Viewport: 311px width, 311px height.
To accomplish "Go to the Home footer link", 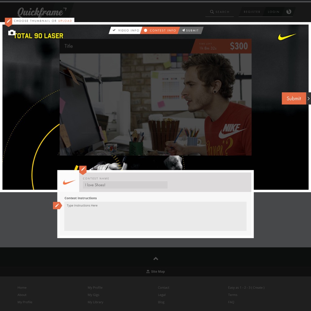I will click(22, 288).
